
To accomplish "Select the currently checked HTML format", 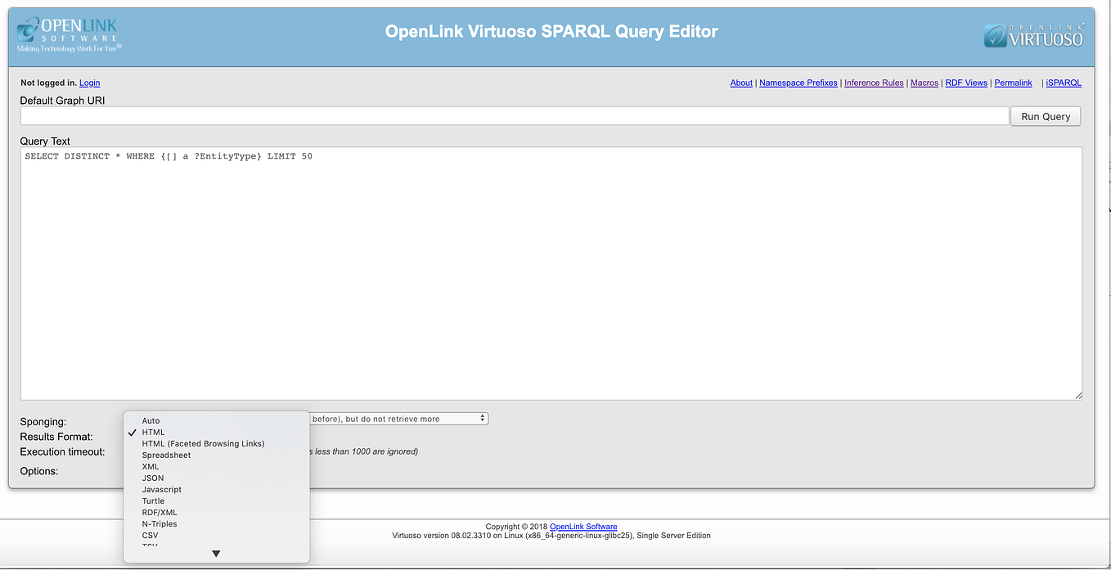I will [153, 432].
